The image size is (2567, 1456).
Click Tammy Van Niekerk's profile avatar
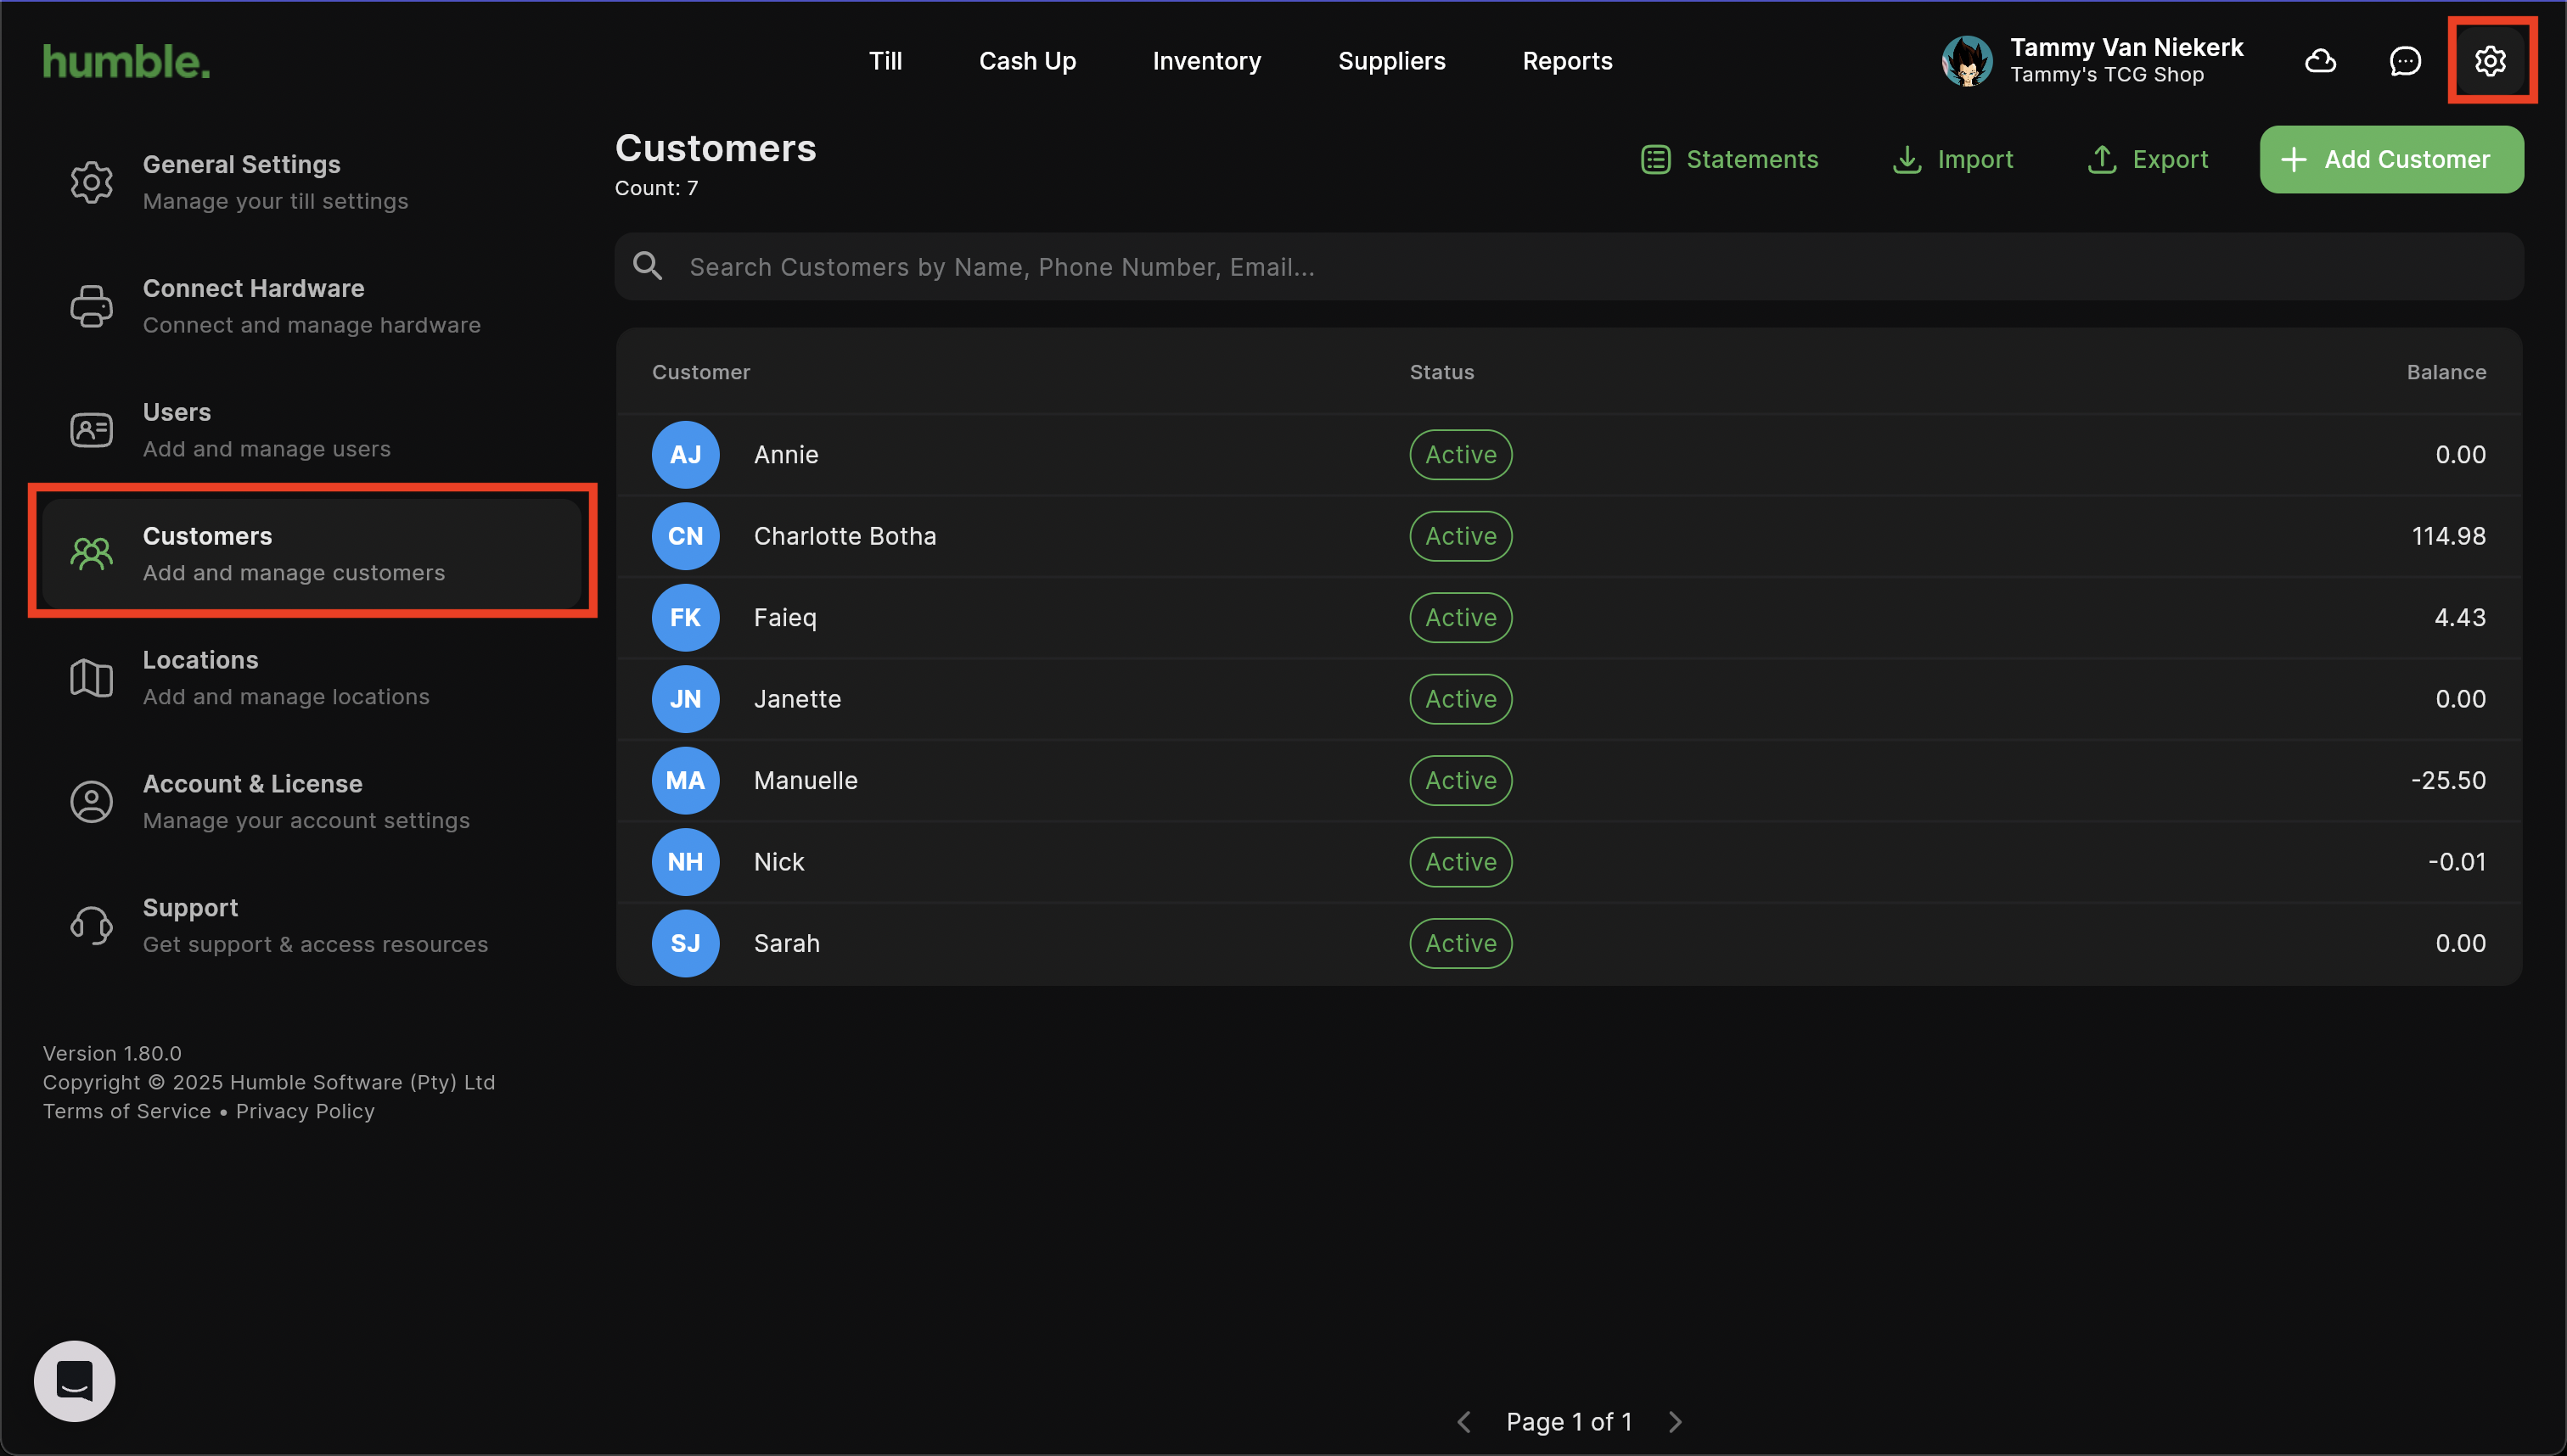tap(1967, 61)
